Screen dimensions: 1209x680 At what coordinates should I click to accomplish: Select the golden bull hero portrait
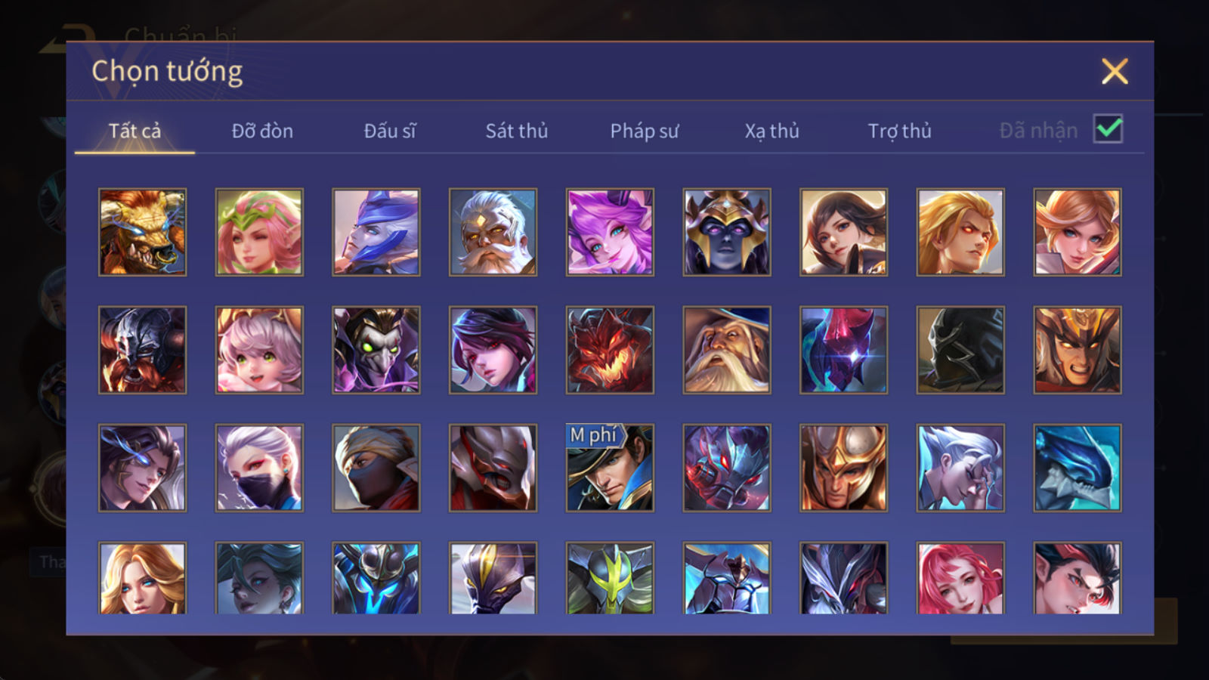[142, 232]
